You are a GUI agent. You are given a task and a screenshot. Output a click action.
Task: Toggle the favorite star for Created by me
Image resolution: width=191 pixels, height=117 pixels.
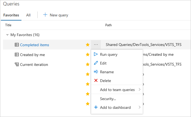coord(88,54)
